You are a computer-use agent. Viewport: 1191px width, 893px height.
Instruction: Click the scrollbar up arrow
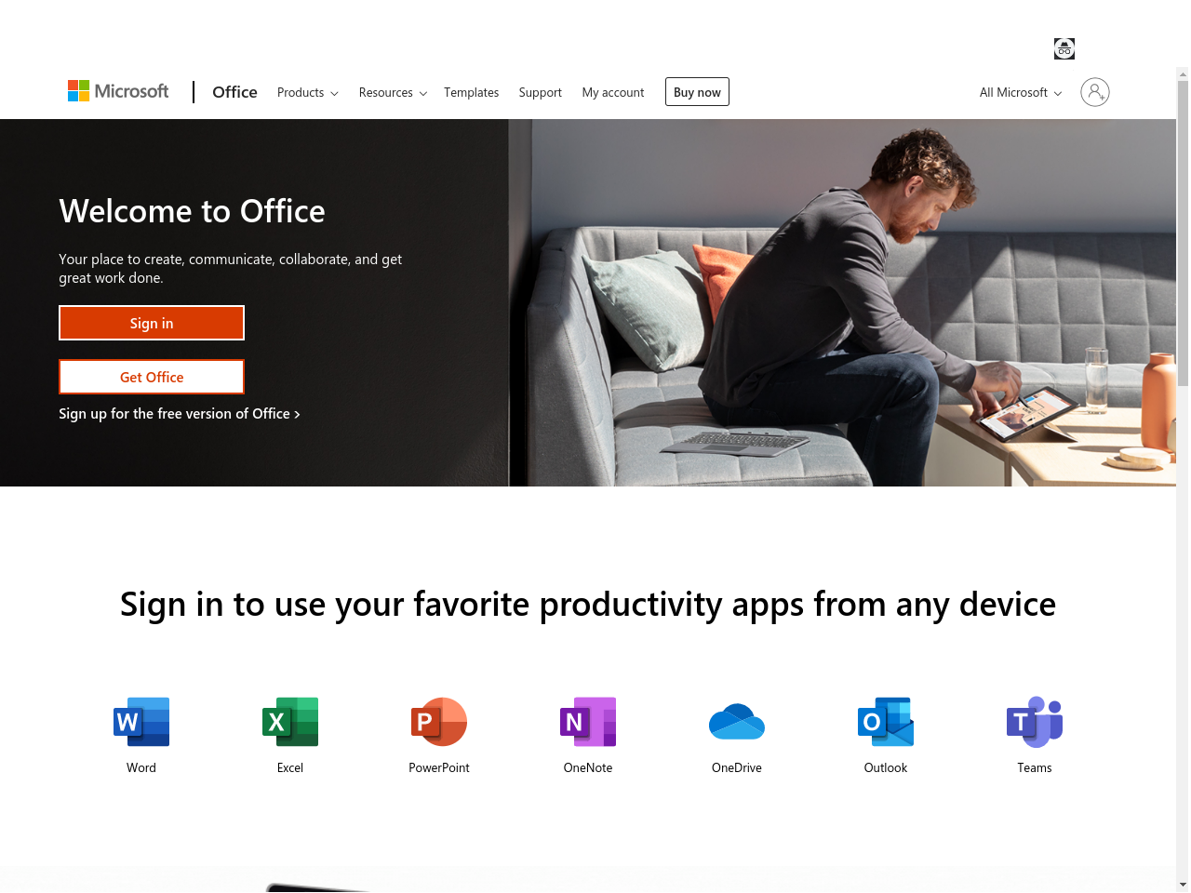[x=1183, y=73]
